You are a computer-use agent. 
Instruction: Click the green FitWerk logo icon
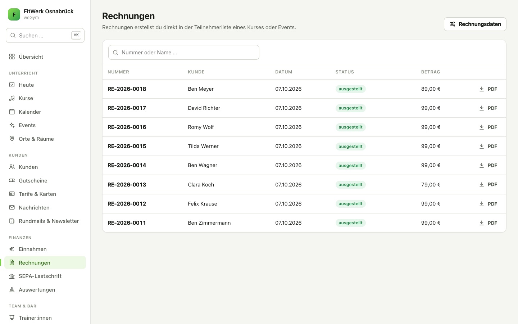click(14, 14)
